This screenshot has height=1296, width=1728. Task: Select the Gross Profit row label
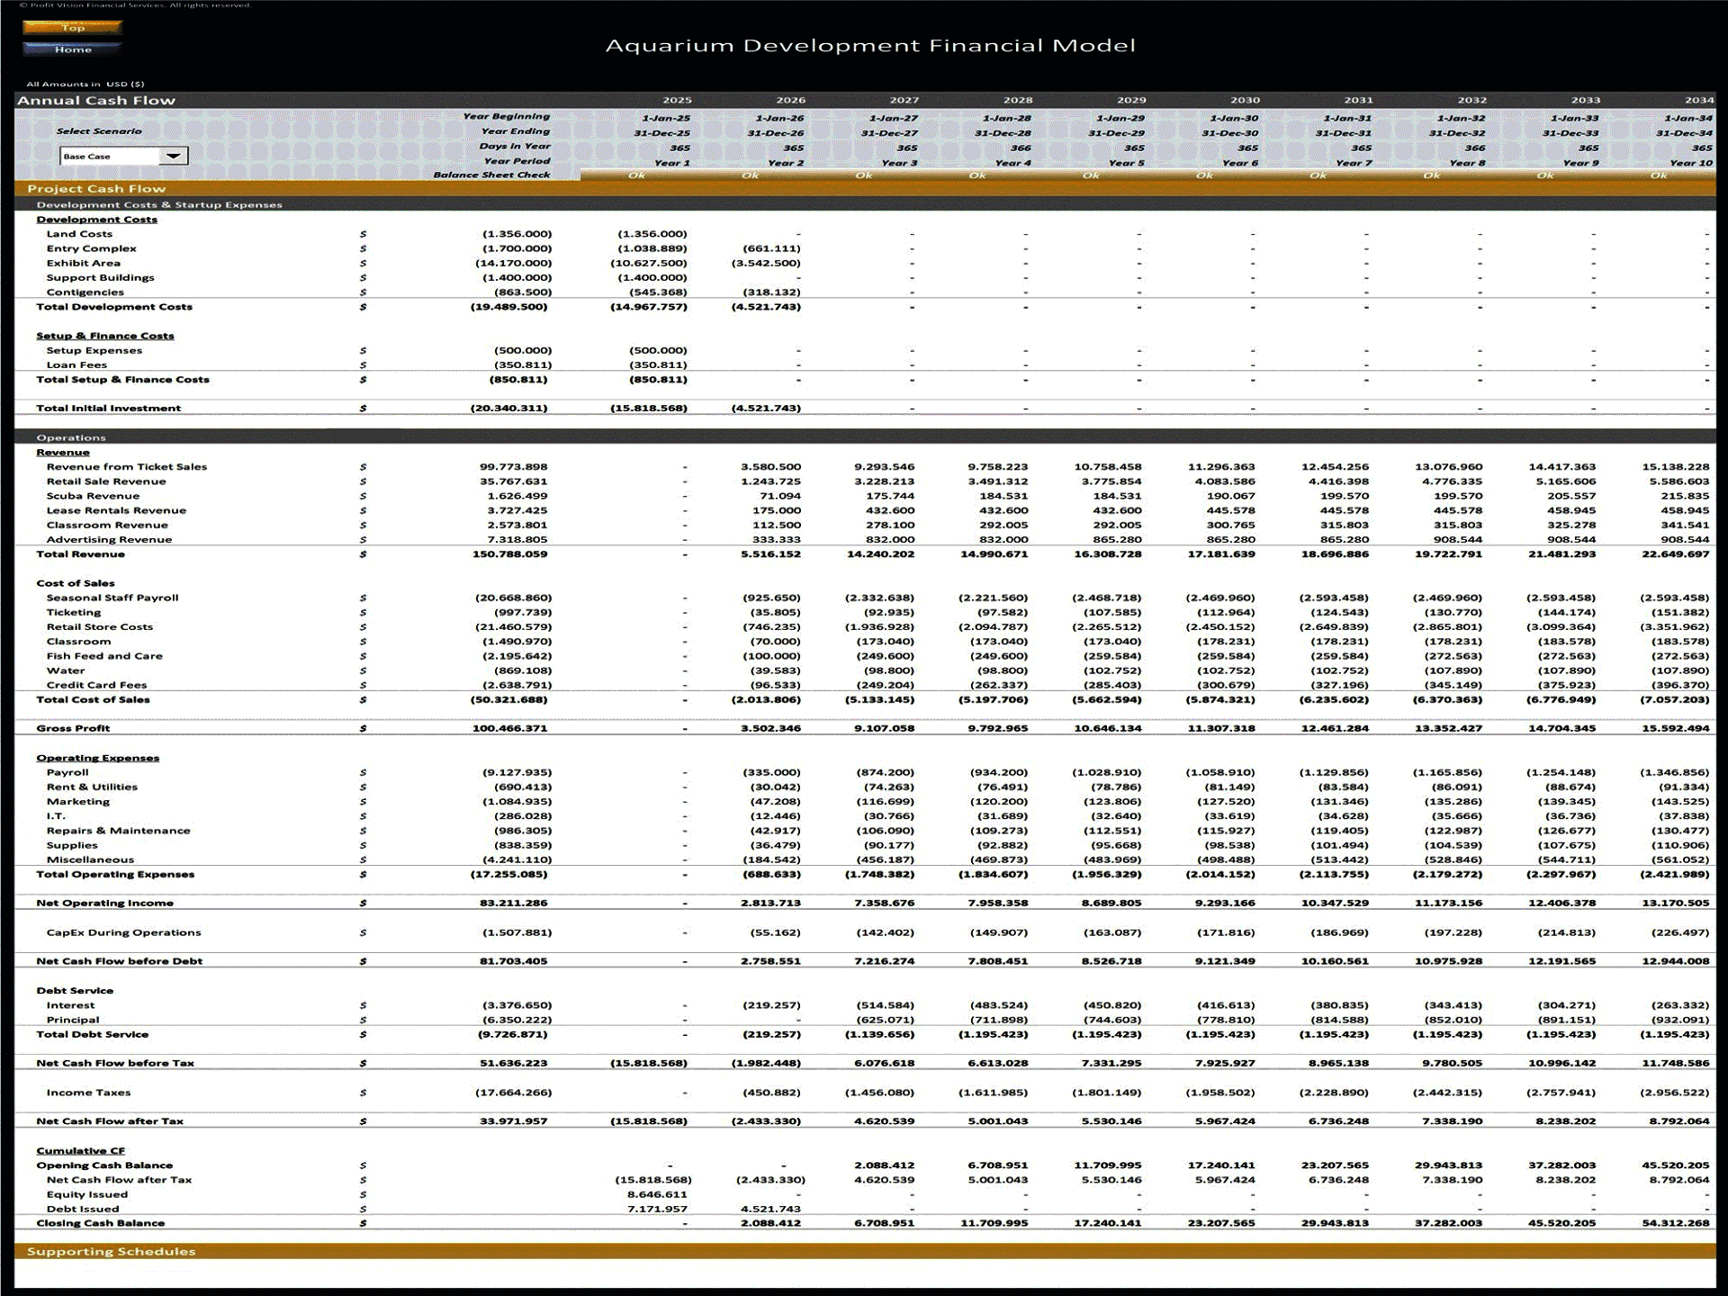point(73,728)
